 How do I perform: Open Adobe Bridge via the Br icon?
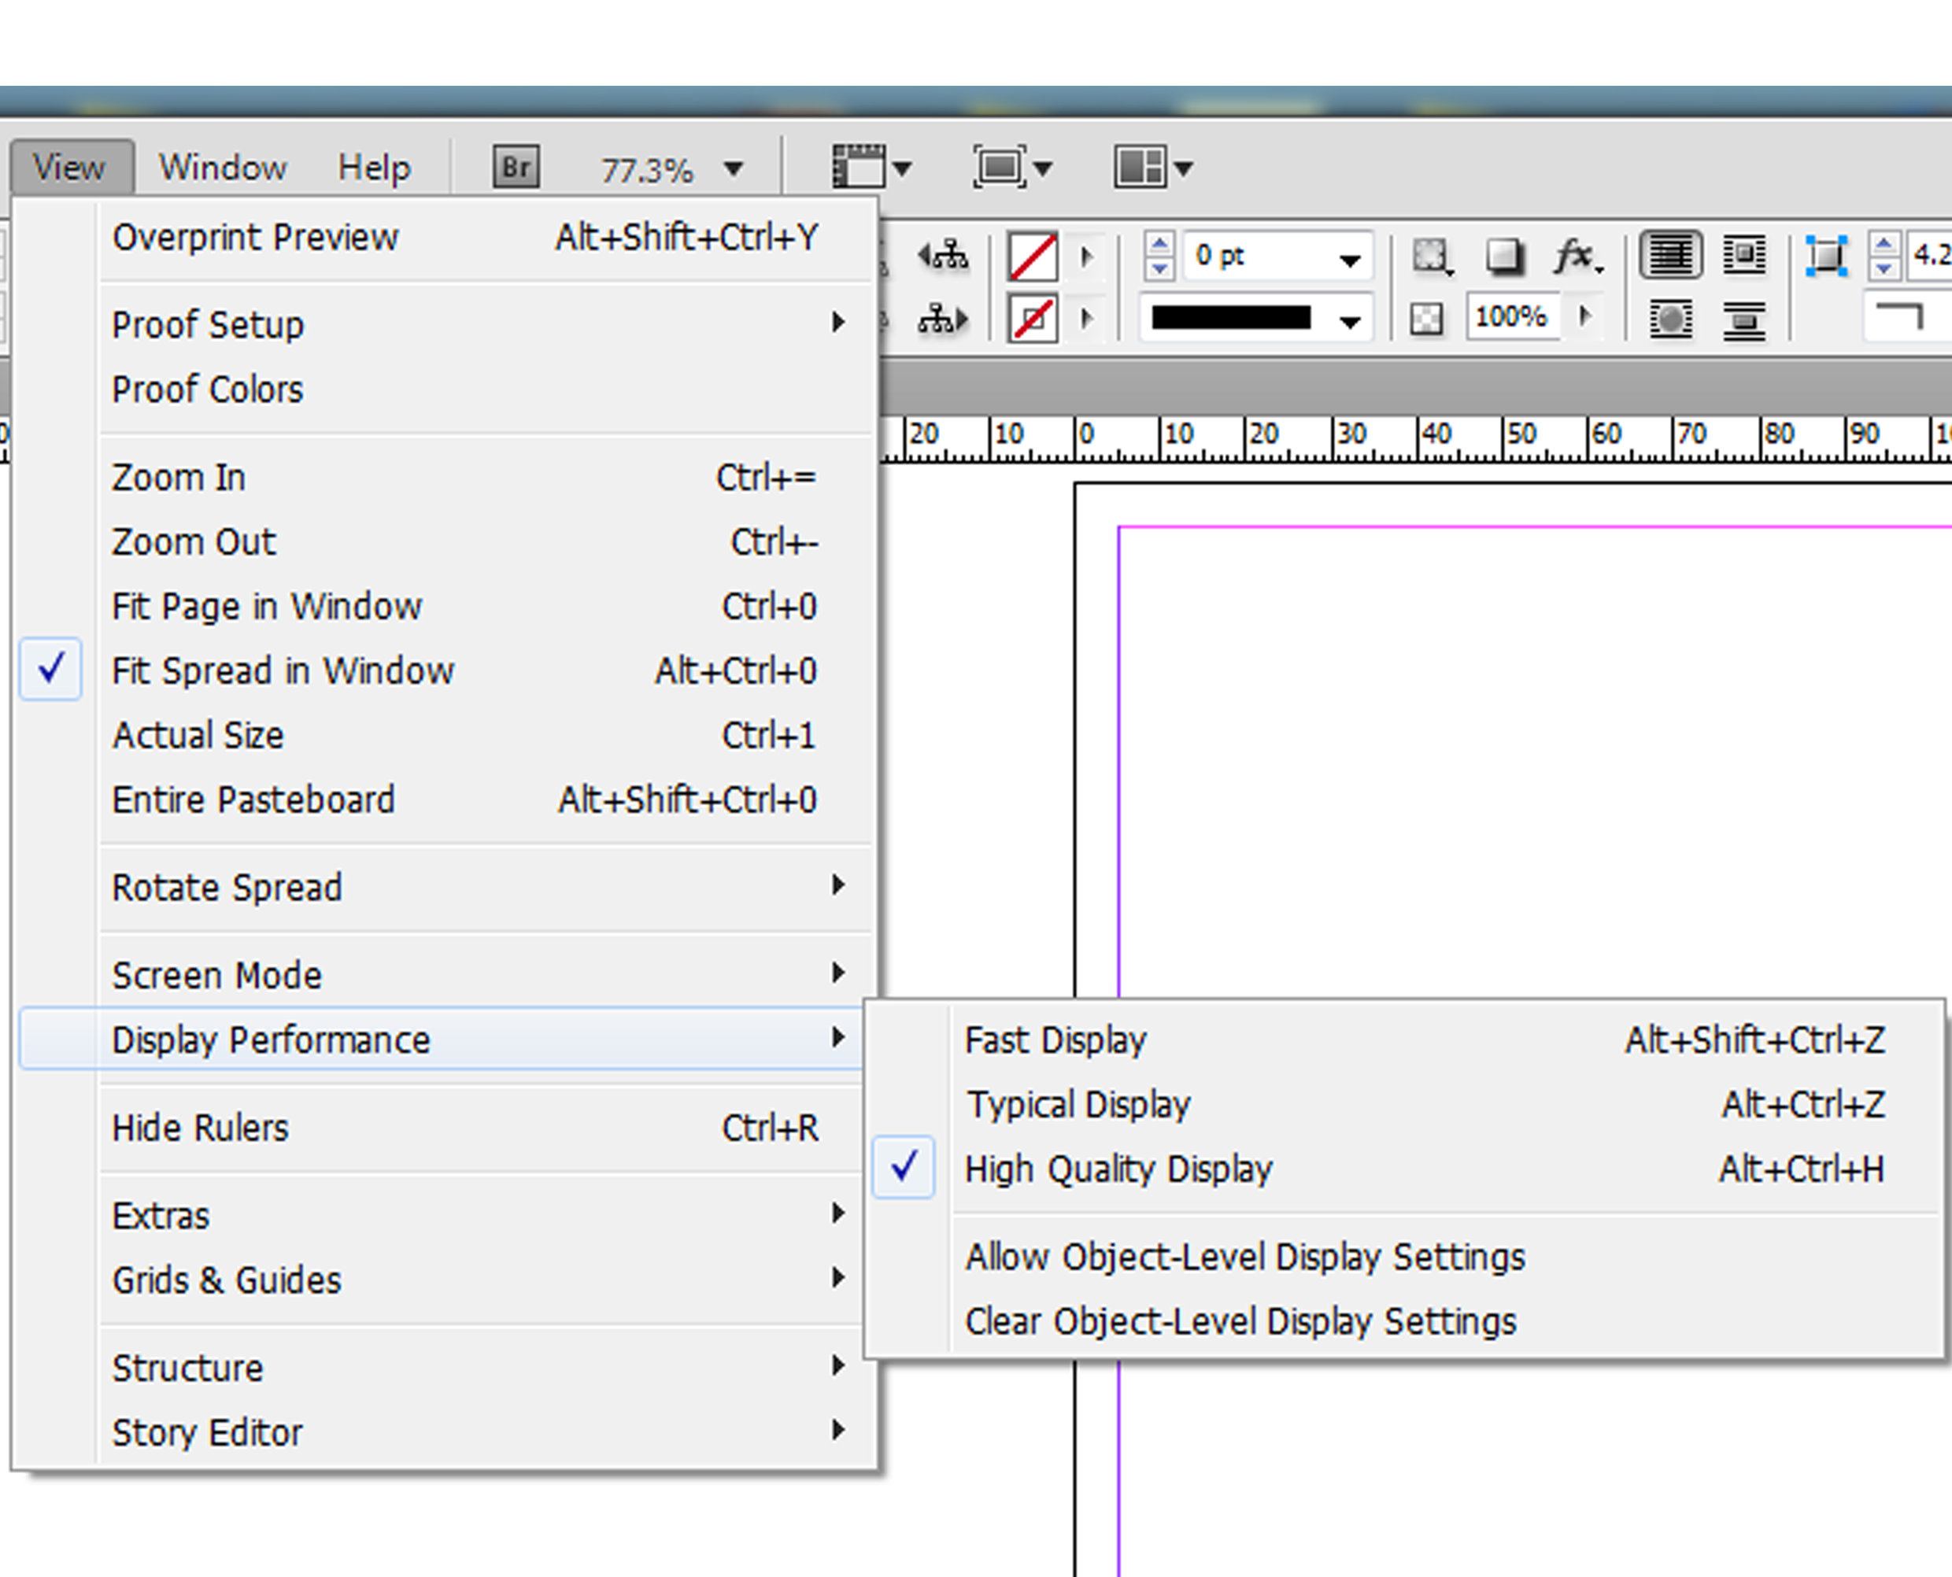pyautogui.click(x=516, y=167)
